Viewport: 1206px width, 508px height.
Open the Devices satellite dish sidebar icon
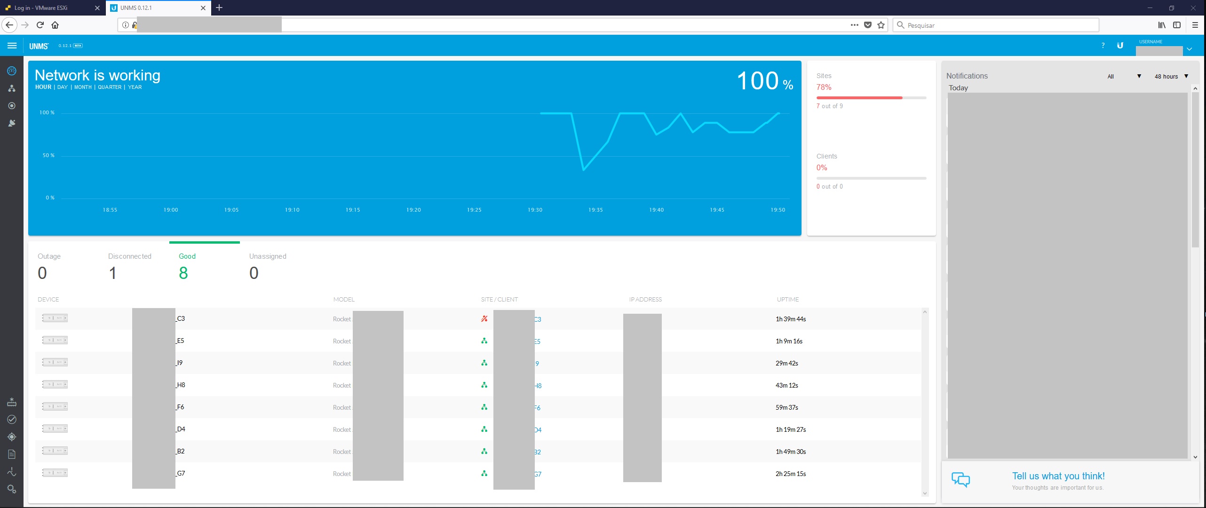tap(12, 123)
